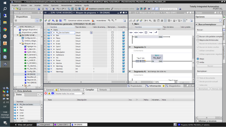Screen dimensions: 226x127
Task: Open Chrome from the Windows taskbar
Action: [5, 29]
